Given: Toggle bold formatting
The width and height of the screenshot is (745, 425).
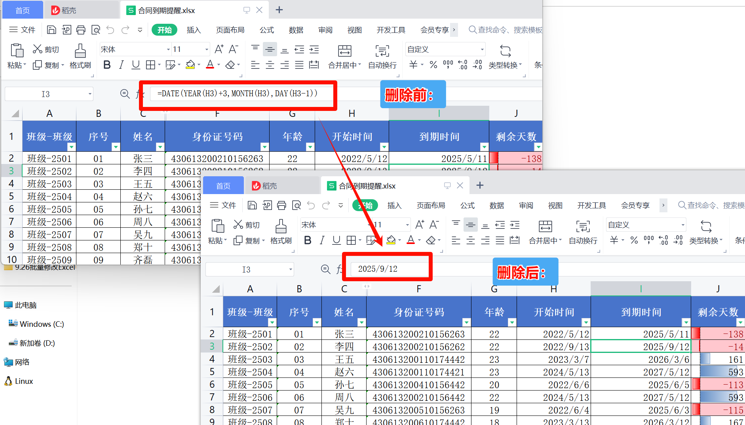Looking at the screenshot, I should 106,65.
